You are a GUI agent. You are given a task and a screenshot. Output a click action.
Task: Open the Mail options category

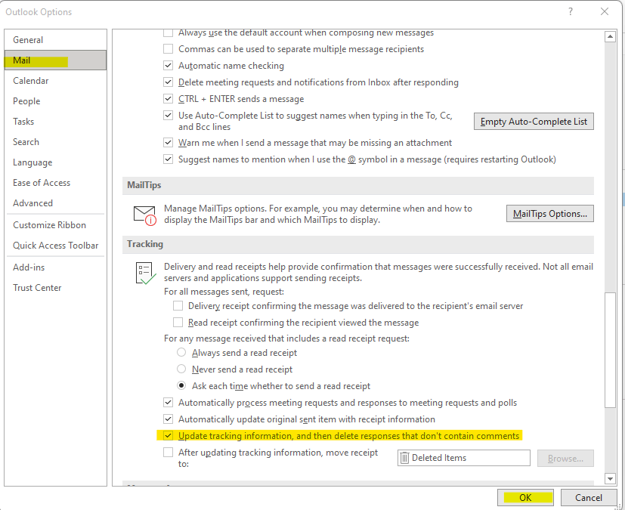[55, 60]
